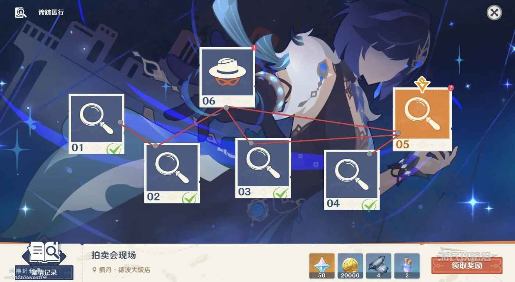Click the event magnifier icon in the top-left
Viewport: 515px width, 282px height.
(21, 12)
